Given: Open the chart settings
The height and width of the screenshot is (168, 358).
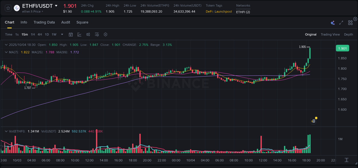Looking at the screenshot, I should click(x=105, y=34).
